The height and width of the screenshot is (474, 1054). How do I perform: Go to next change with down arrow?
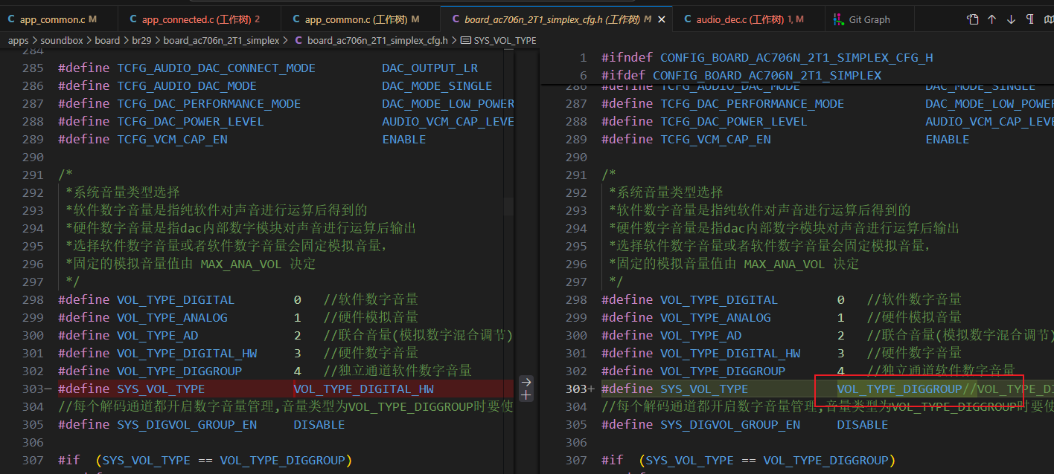coord(1011,19)
